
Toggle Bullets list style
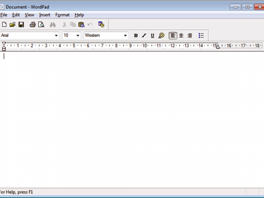201,36
